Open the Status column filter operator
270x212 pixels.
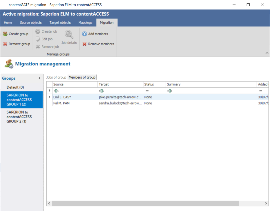click(147, 91)
